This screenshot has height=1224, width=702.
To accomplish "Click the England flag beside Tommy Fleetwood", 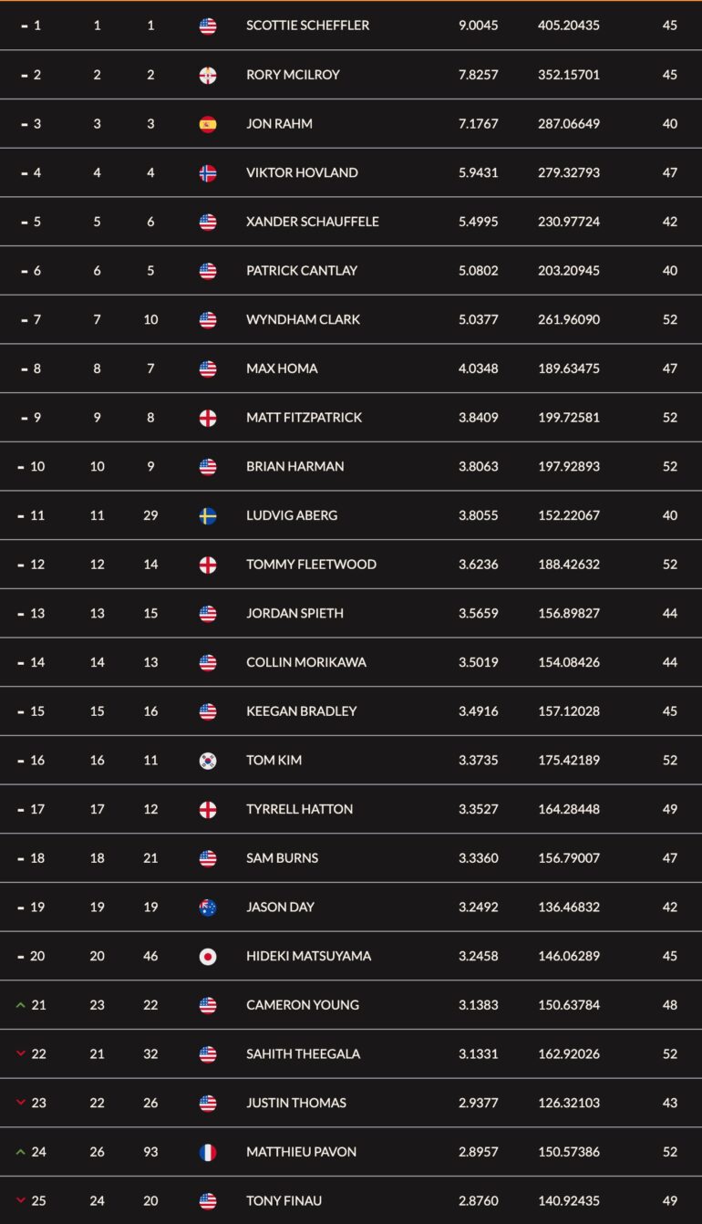I will click(x=208, y=565).
